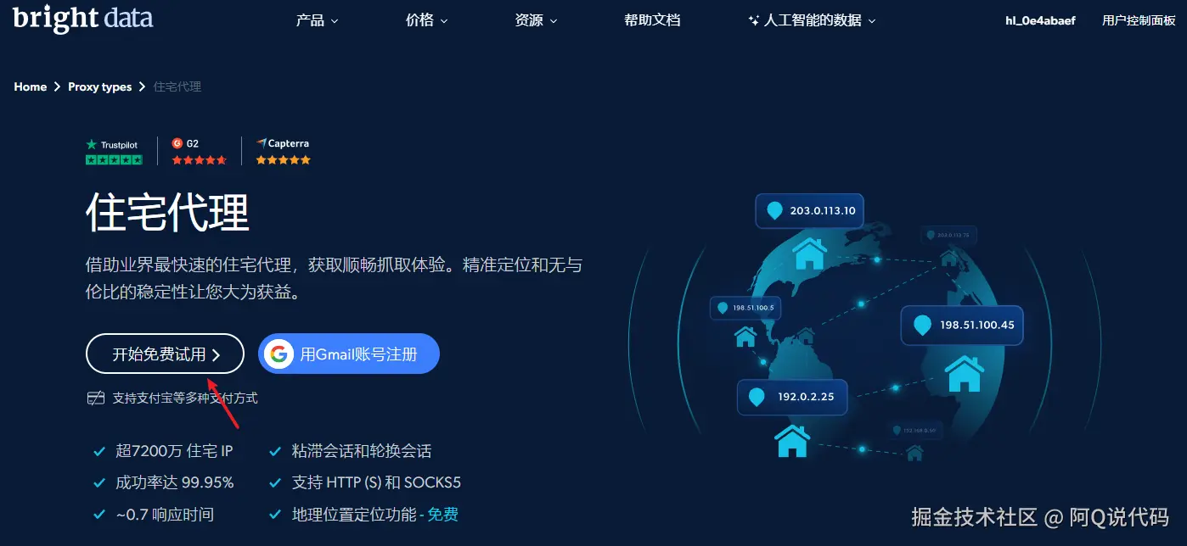The width and height of the screenshot is (1187, 546).
Task: Expand the chevron beside 价格
Action: point(444,21)
